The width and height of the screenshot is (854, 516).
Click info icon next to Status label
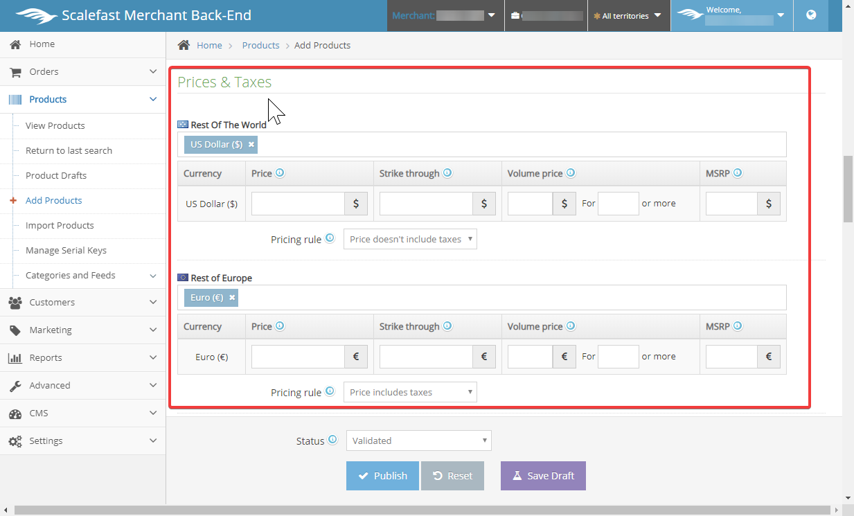pos(332,440)
